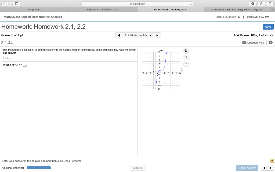This screenshot has width=275, height=172.
Task: Zoom out on the graph
Action: tap(186, 57)
